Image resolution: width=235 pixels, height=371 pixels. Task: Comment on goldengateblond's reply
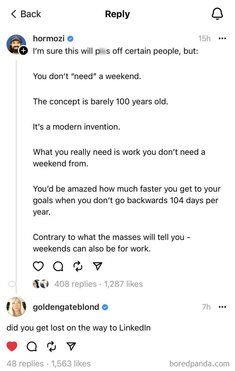pos(32,346)
